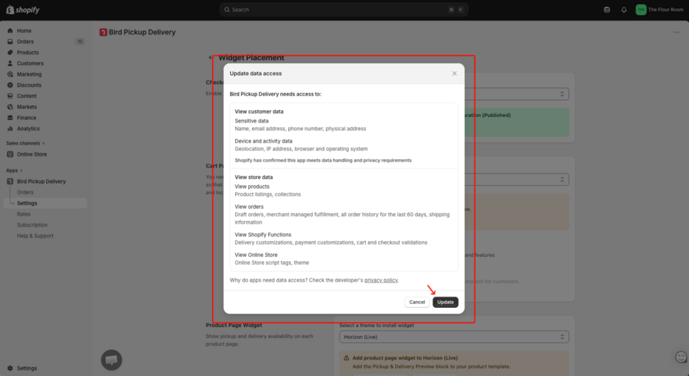Viewport: 689px width, 376px height.
Task: Click the Bird Pickup Delivery header logo
Action: click(x=103, y=32)
